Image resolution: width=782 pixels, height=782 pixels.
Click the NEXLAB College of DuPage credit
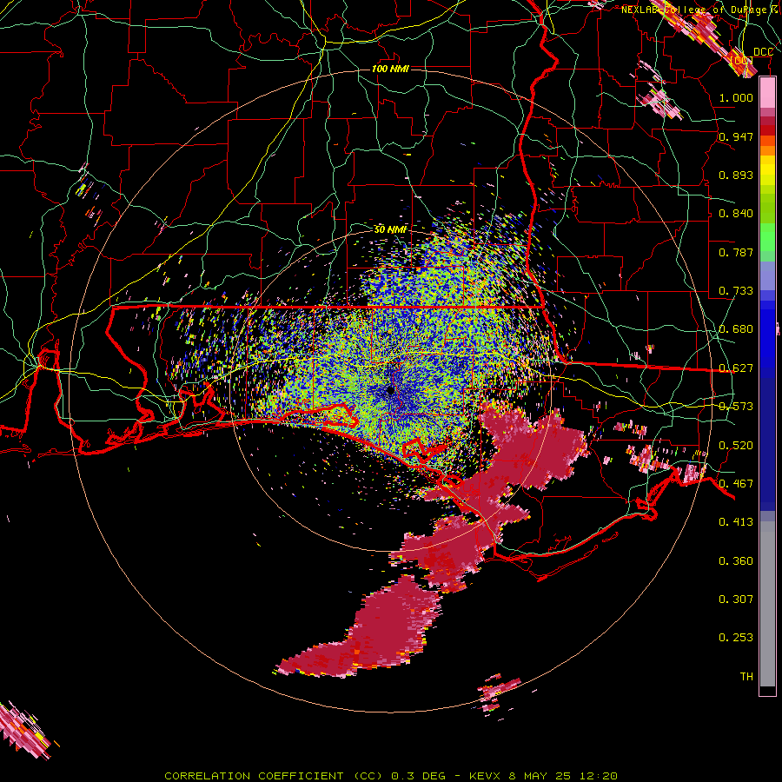point(700,10)
